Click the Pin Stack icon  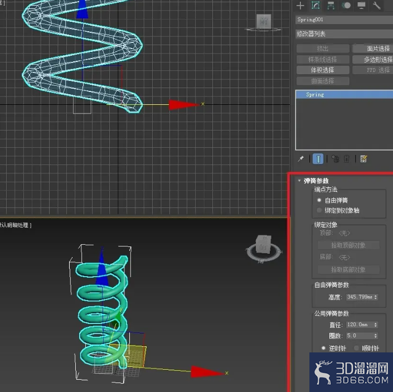point(301,159)
